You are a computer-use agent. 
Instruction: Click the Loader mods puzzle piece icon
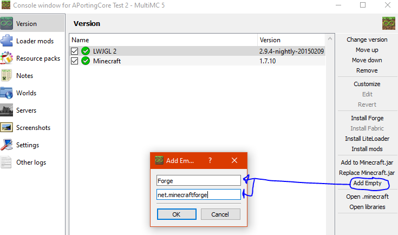click(x=6, y=41)
